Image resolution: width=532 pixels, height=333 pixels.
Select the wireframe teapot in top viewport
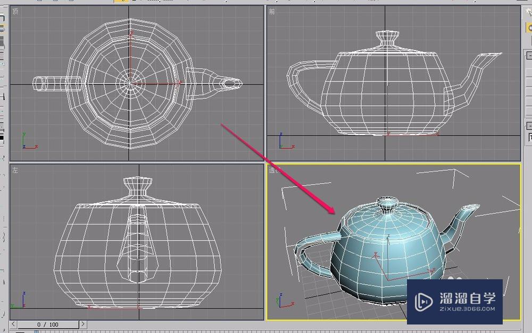(x=137, y=84)
